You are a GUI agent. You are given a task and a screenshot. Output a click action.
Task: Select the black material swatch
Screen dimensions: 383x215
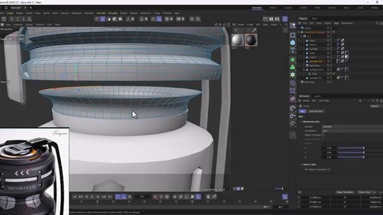click(251, 40)
